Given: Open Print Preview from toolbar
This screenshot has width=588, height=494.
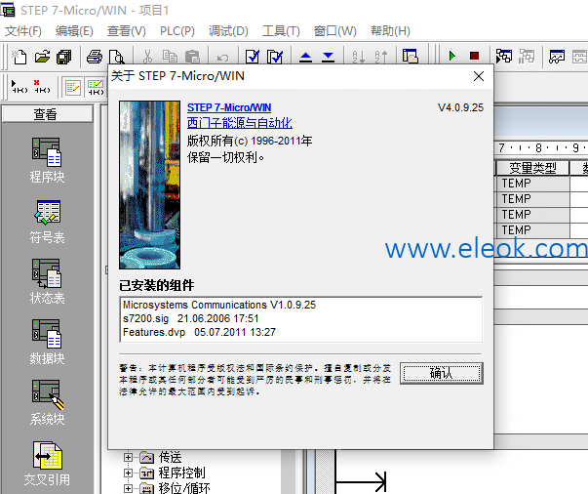Looking at the screenshot, I should (x=117, y=57).
